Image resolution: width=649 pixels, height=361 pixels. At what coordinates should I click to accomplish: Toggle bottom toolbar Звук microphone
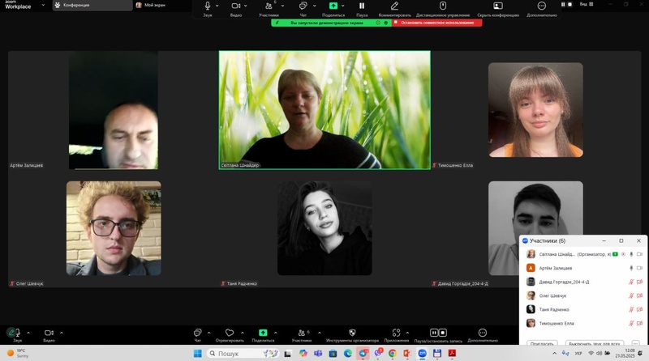[x=16, y=333]
